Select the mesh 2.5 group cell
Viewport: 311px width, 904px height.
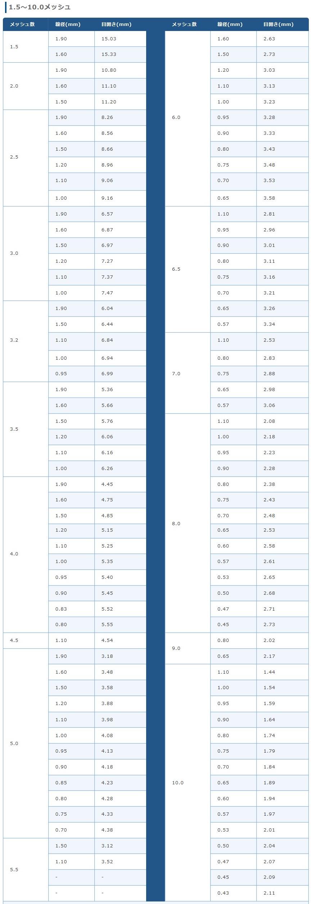coord(26,158)
